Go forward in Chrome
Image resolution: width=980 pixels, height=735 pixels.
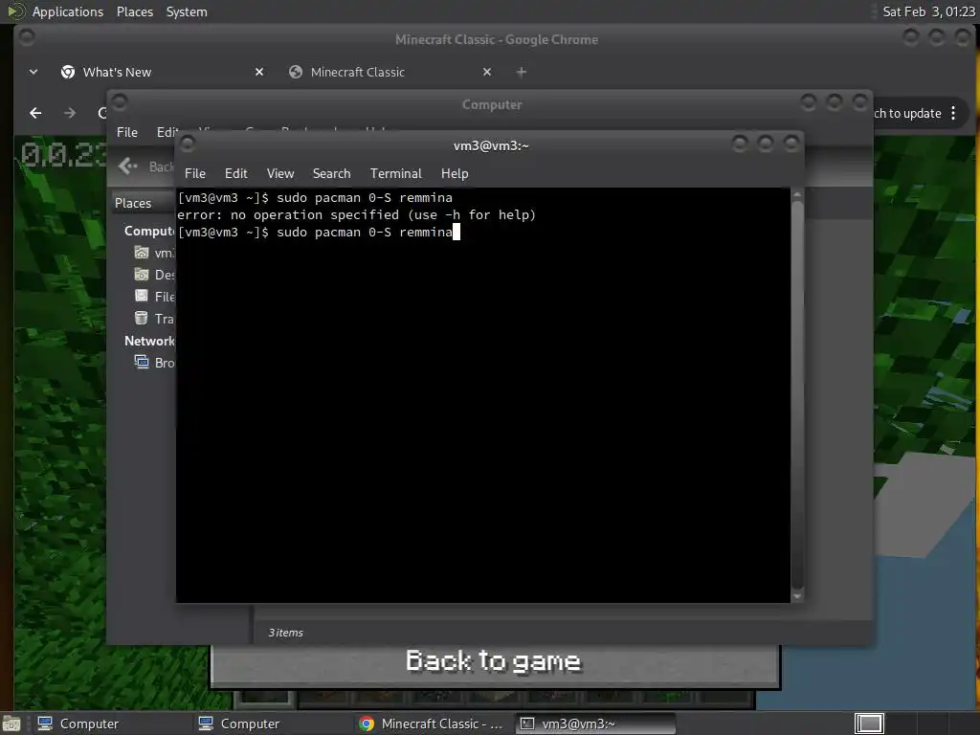point(69,113)
